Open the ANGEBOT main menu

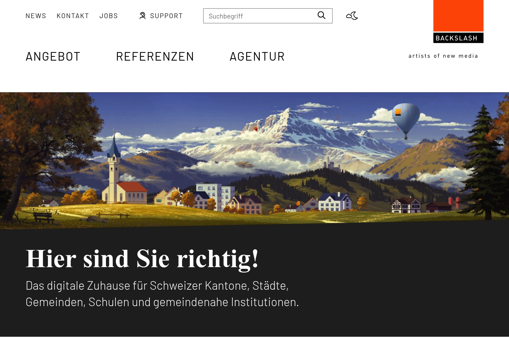(x=53, y=56)
